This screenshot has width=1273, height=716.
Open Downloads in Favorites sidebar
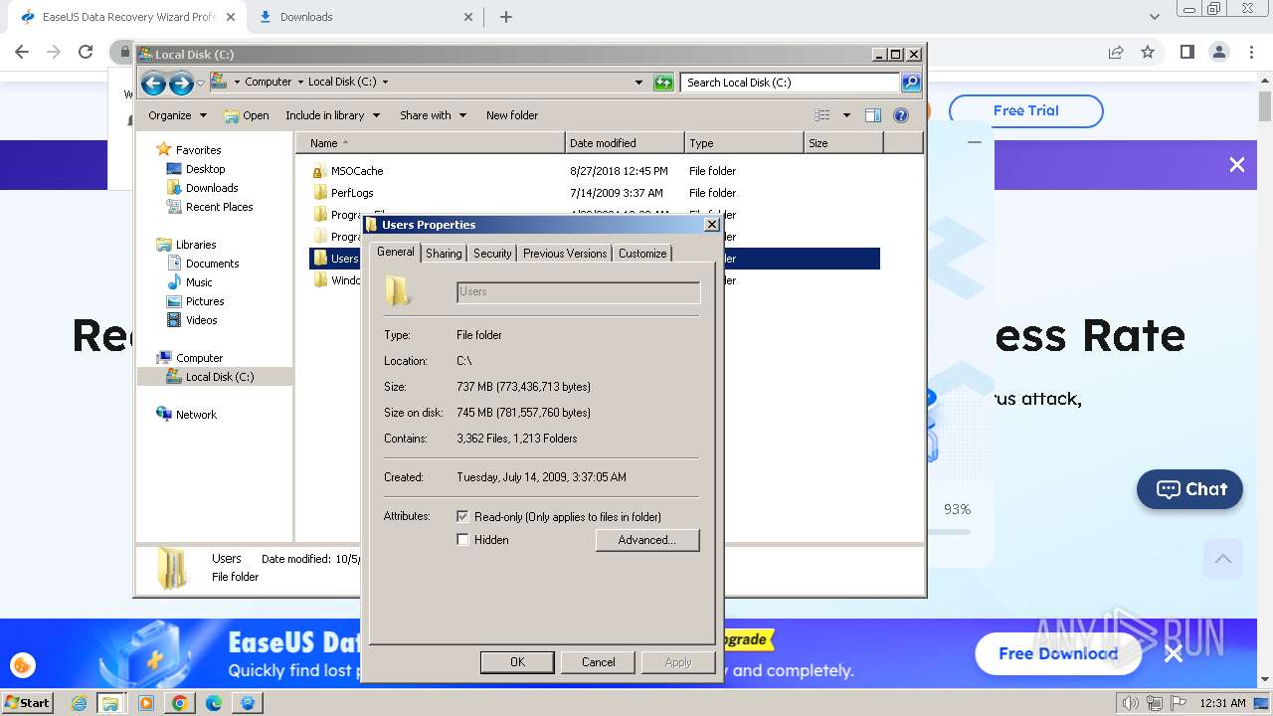click(x=211, y=188)
